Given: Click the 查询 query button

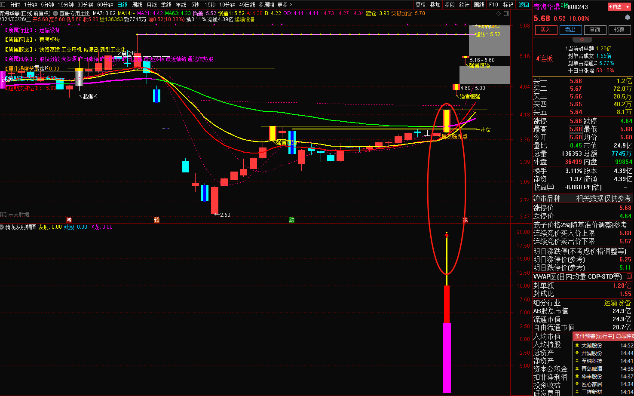Looking at the screenshot, I should click(x=595, y=30).
